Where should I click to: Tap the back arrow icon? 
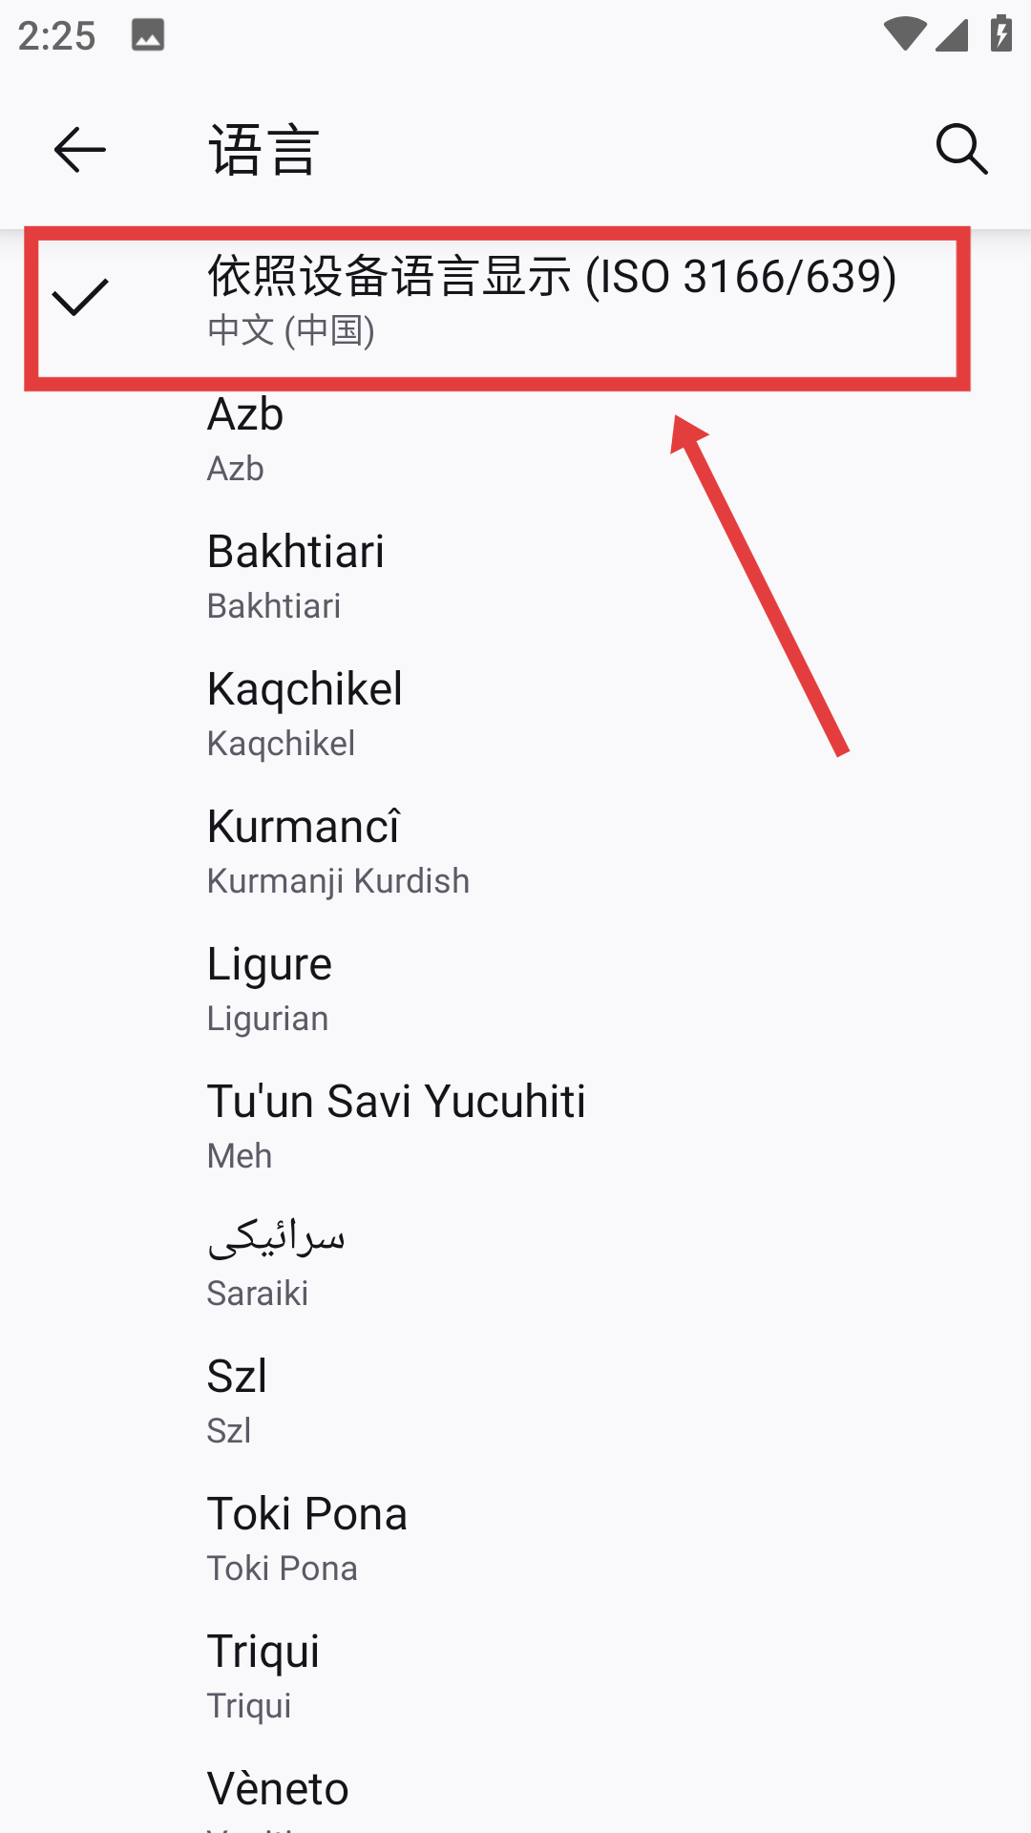pyautogui.click(x=80, y=150)
